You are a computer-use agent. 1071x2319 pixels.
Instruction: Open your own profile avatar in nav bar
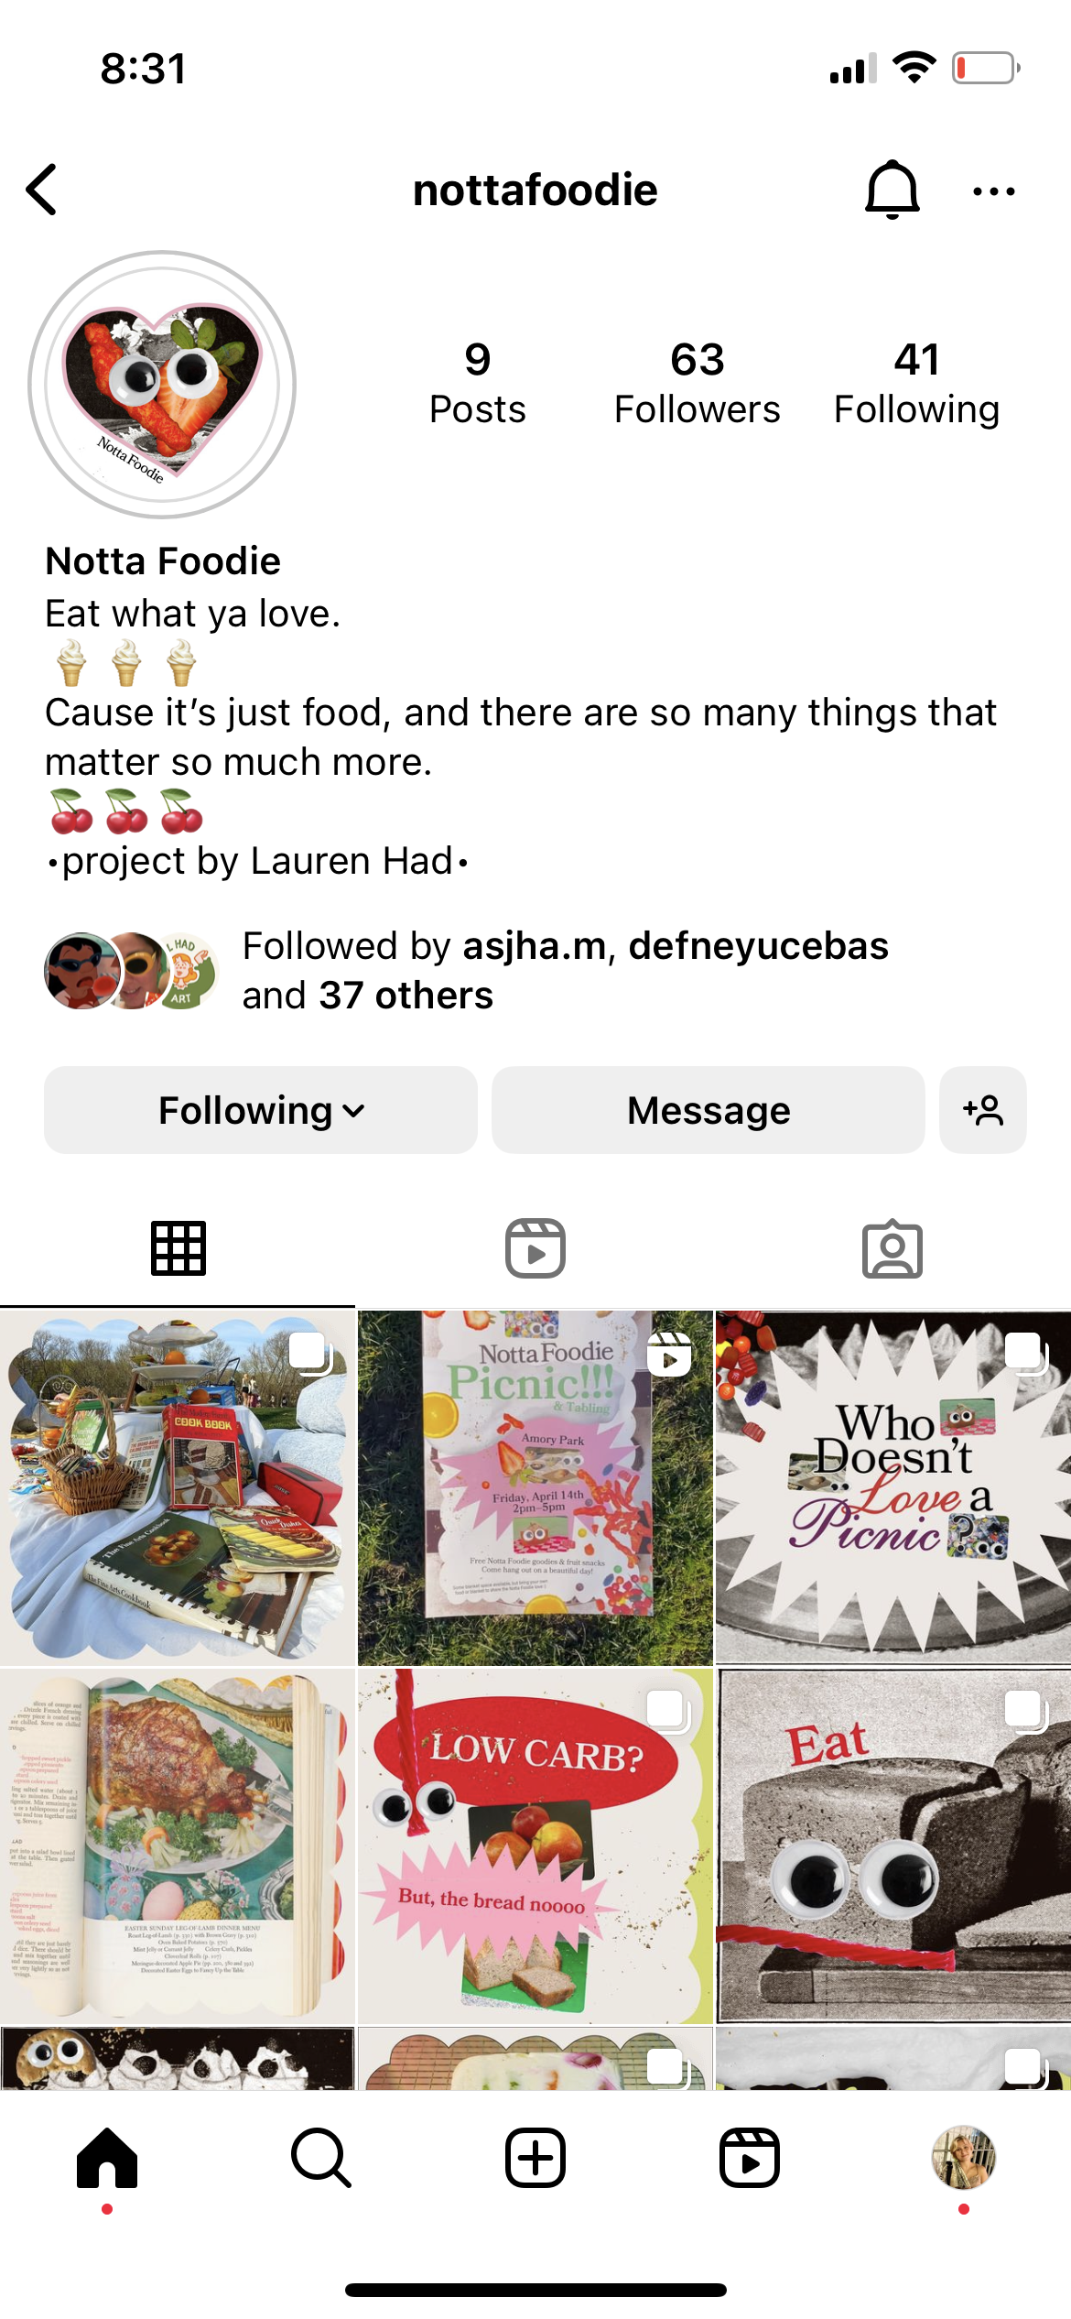(964, 2158)
